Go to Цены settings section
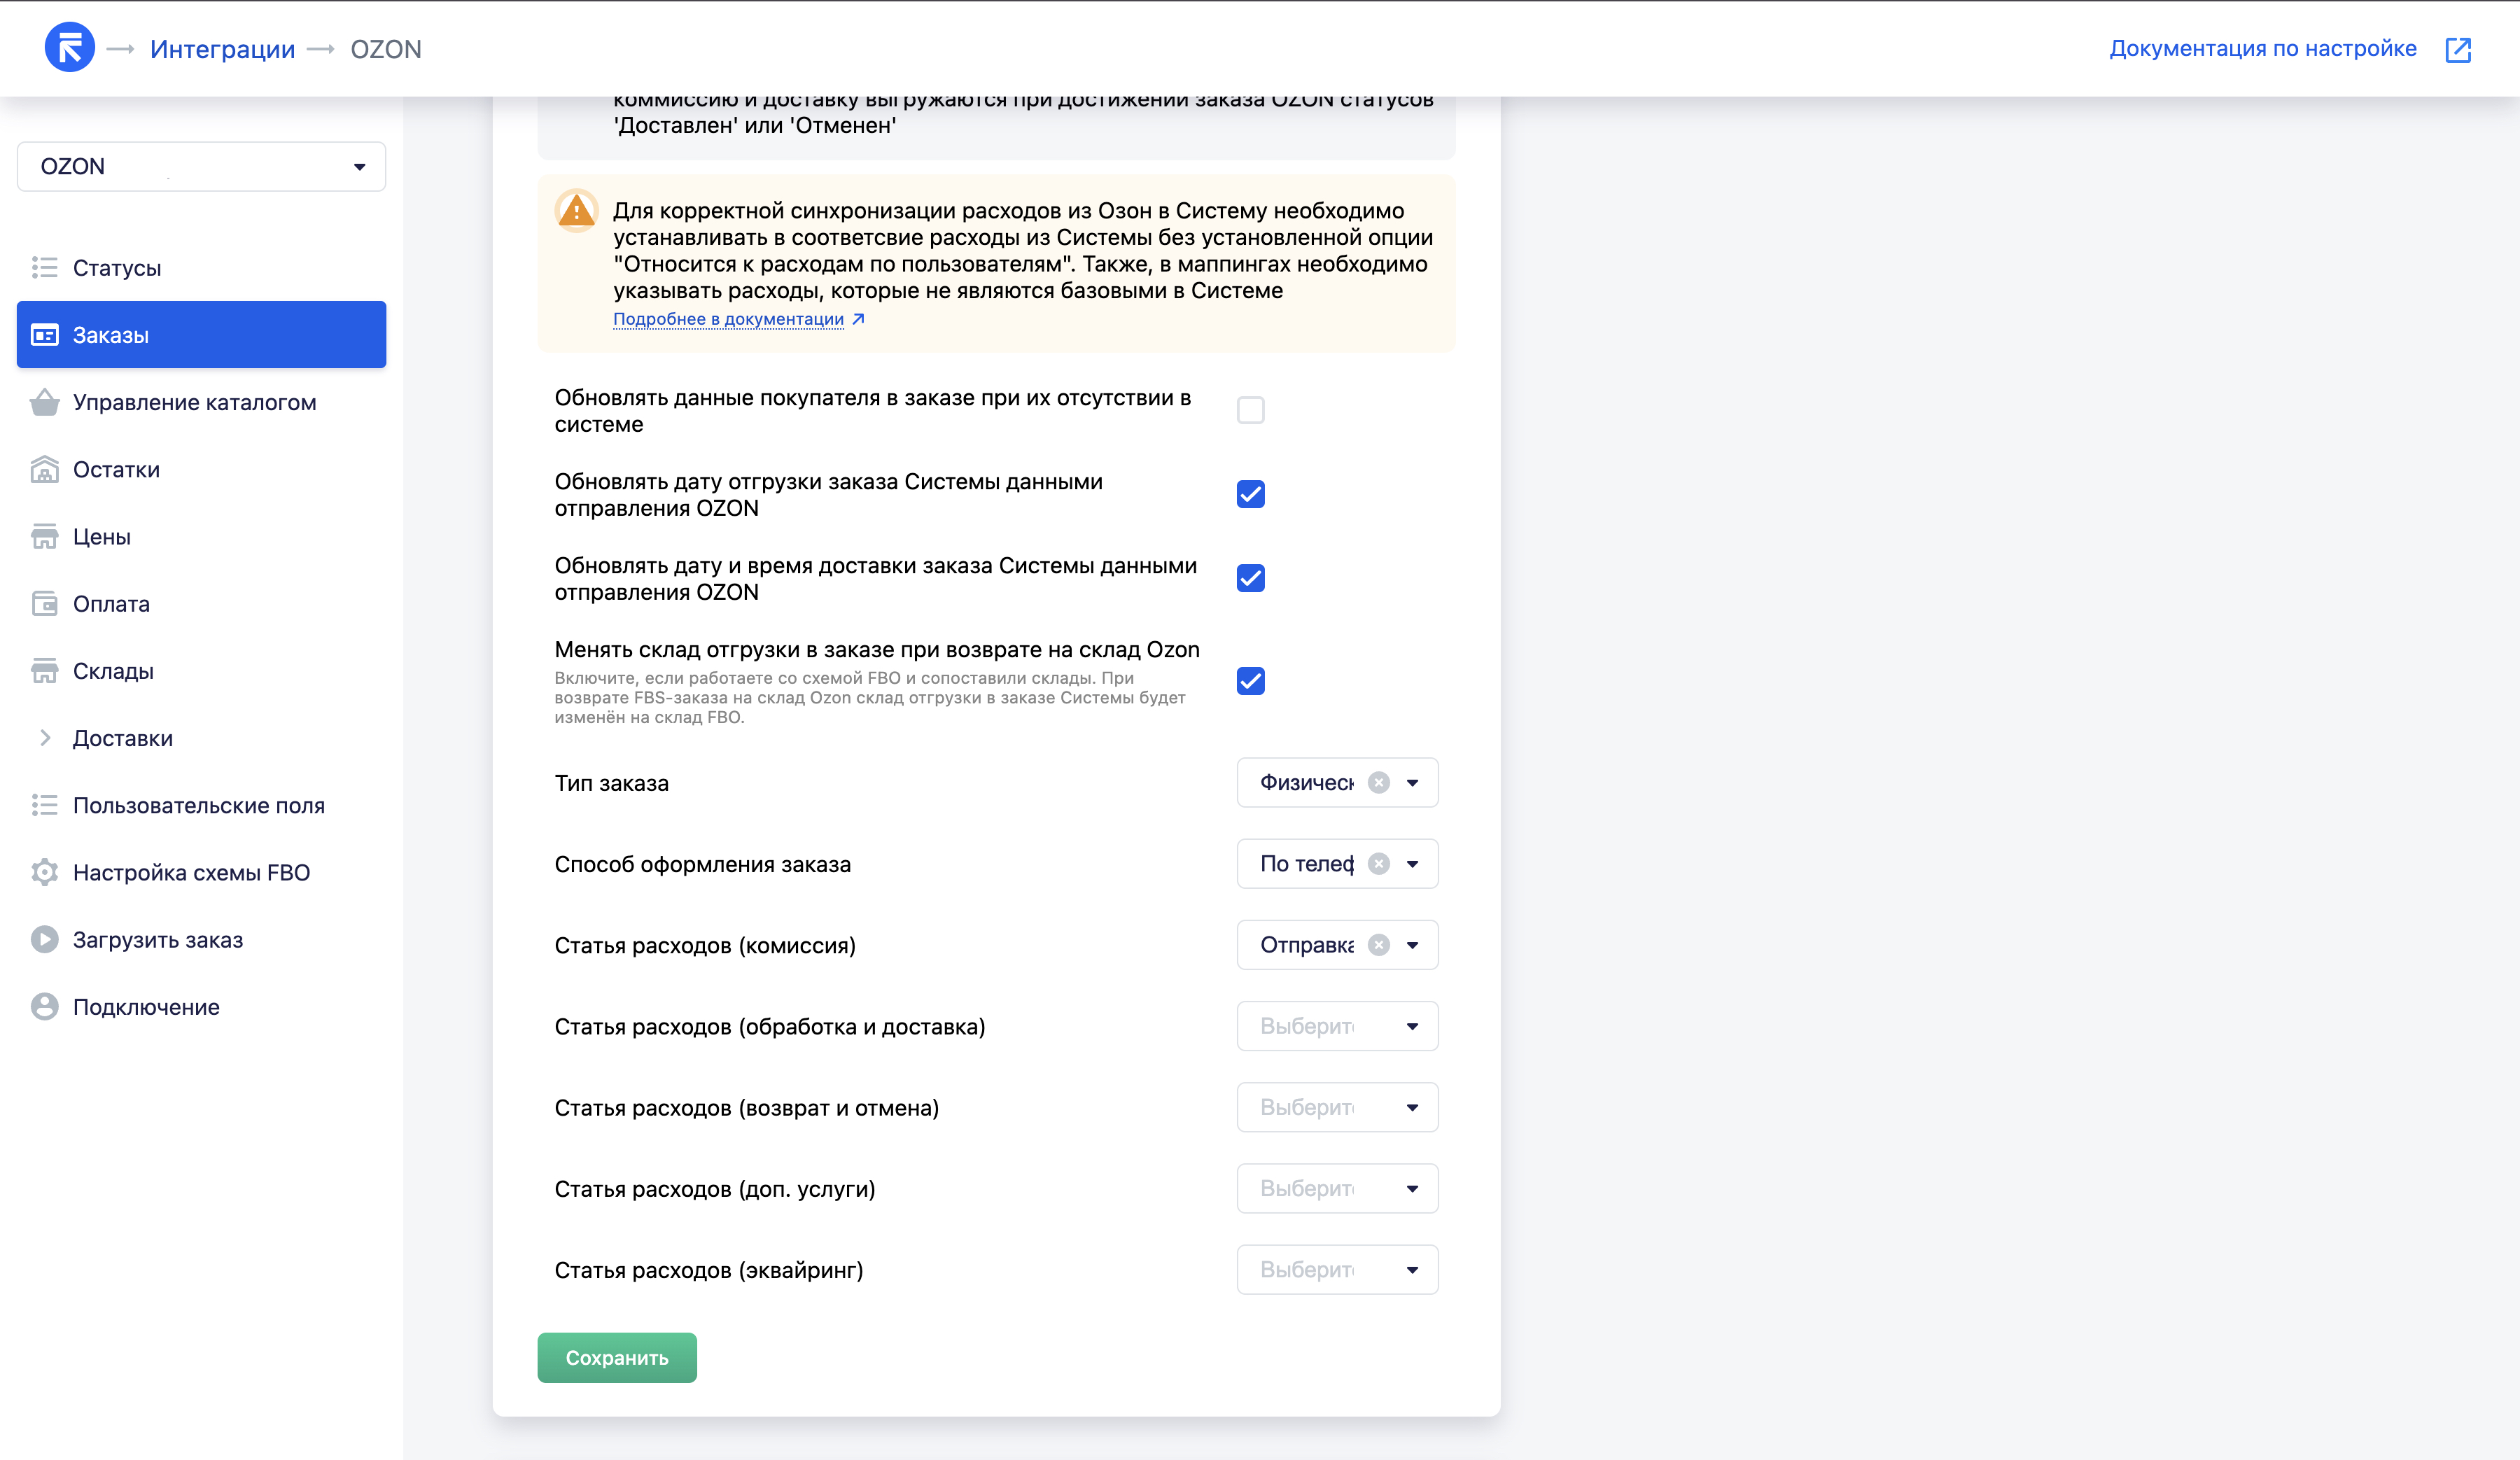 tap(101, 536)
